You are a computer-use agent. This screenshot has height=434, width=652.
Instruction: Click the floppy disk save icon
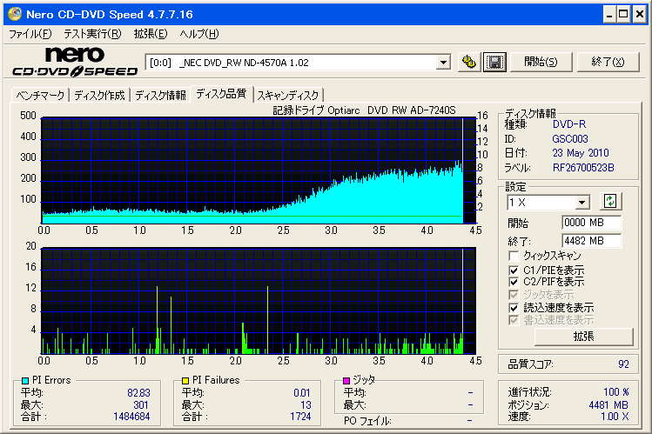pyautogui.click(x=494, y=63)
